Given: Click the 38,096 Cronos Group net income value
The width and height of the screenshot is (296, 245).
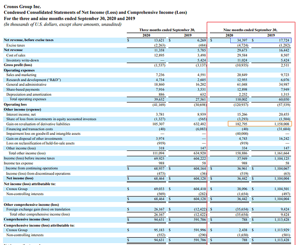Looking at the screenshot, I should [242, 189].
